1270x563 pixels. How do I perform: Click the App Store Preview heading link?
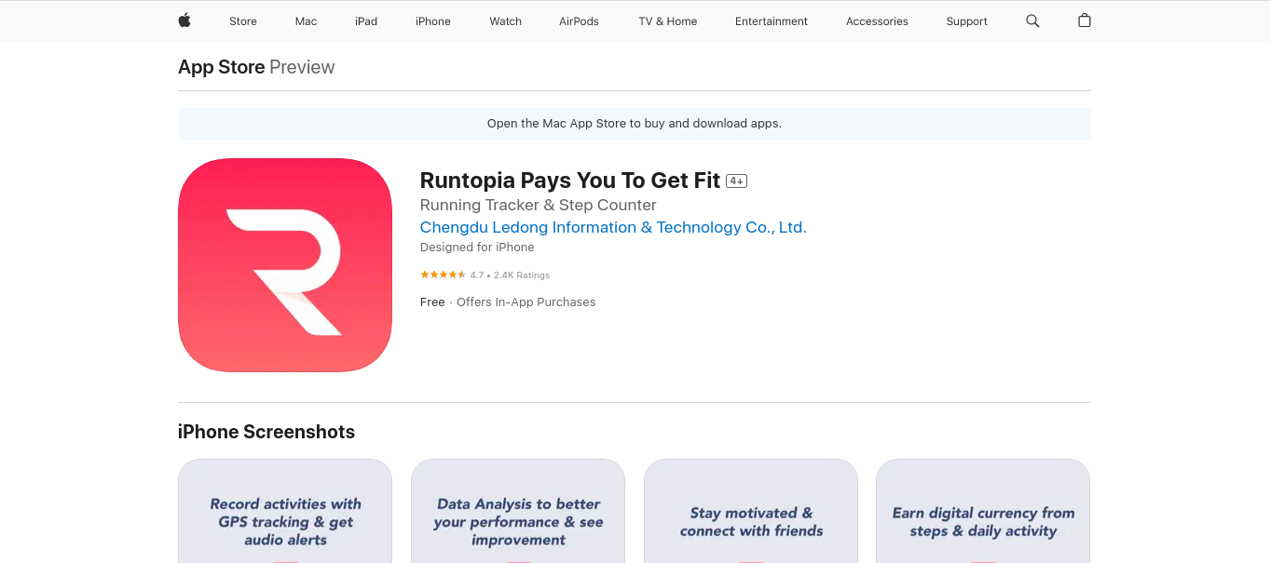coord(256,67)
